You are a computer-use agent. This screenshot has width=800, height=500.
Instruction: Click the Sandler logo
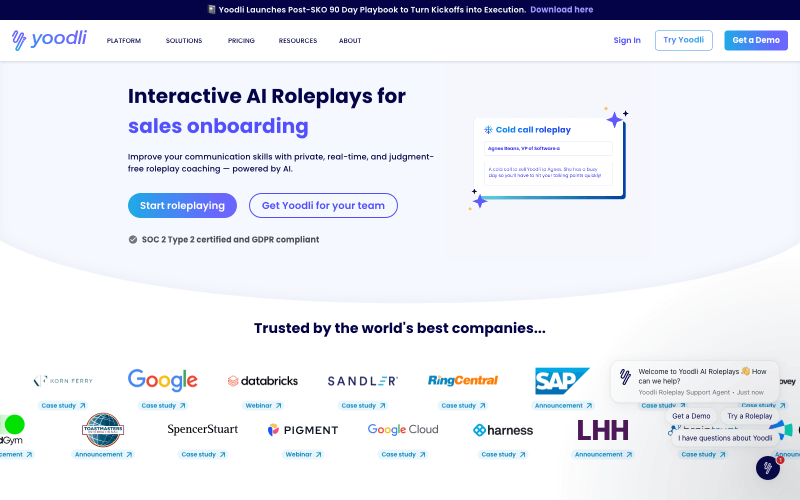pos(363,381)
